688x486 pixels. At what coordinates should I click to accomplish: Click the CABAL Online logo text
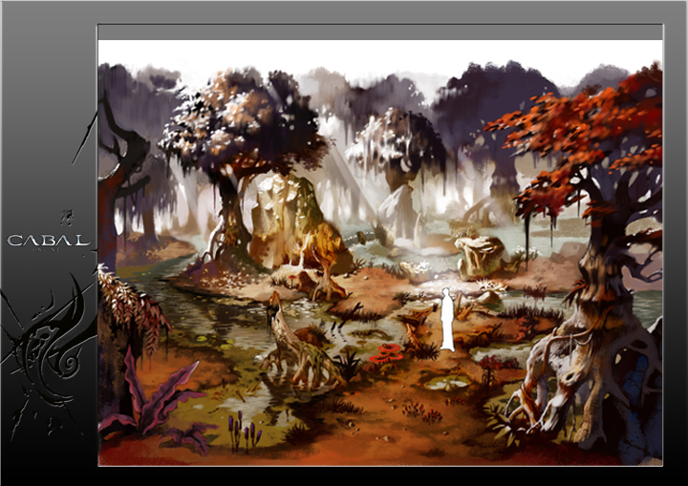click(48, 241)
